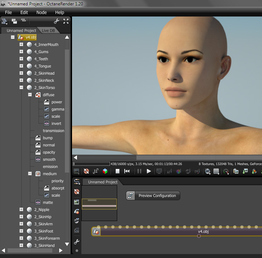Switch to the Live DB tab
The width and height of the screenshot is (262, 258).
[48, 31]
